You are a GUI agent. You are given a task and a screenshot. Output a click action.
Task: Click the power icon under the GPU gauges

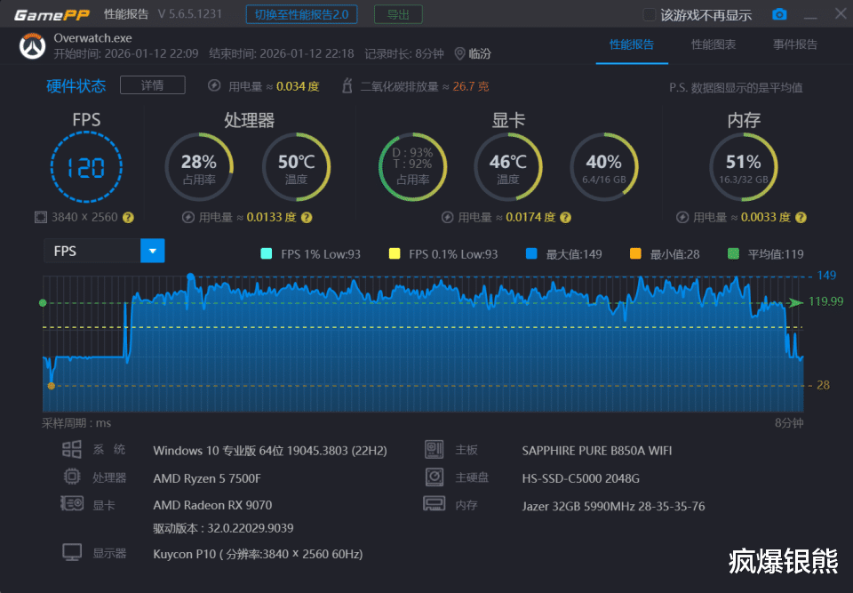(x=447, y=218)
